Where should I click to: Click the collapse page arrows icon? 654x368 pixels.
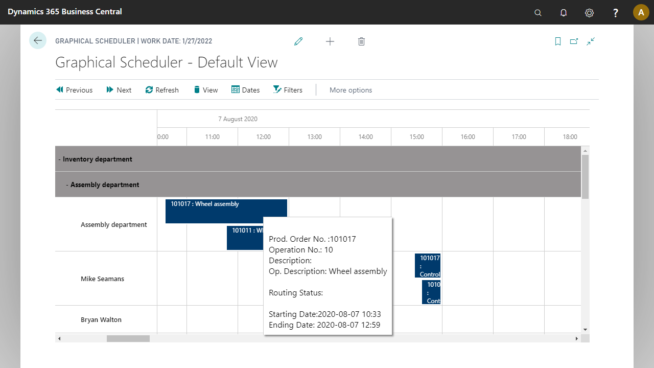[591, 41]
